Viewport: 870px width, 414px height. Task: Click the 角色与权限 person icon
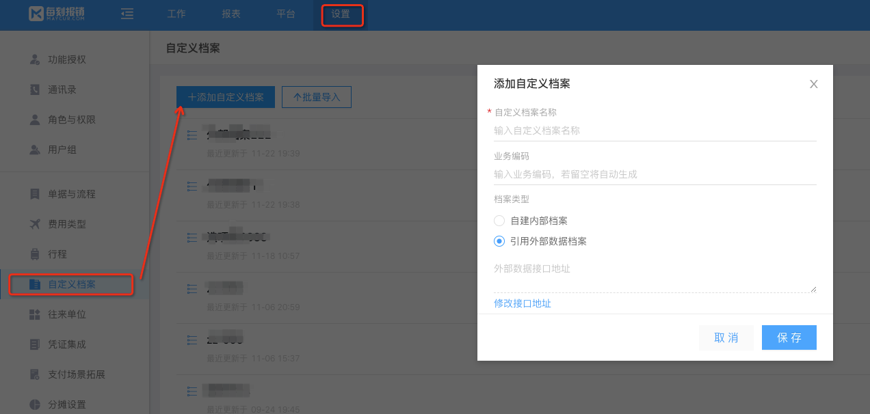tap(35, 120)
